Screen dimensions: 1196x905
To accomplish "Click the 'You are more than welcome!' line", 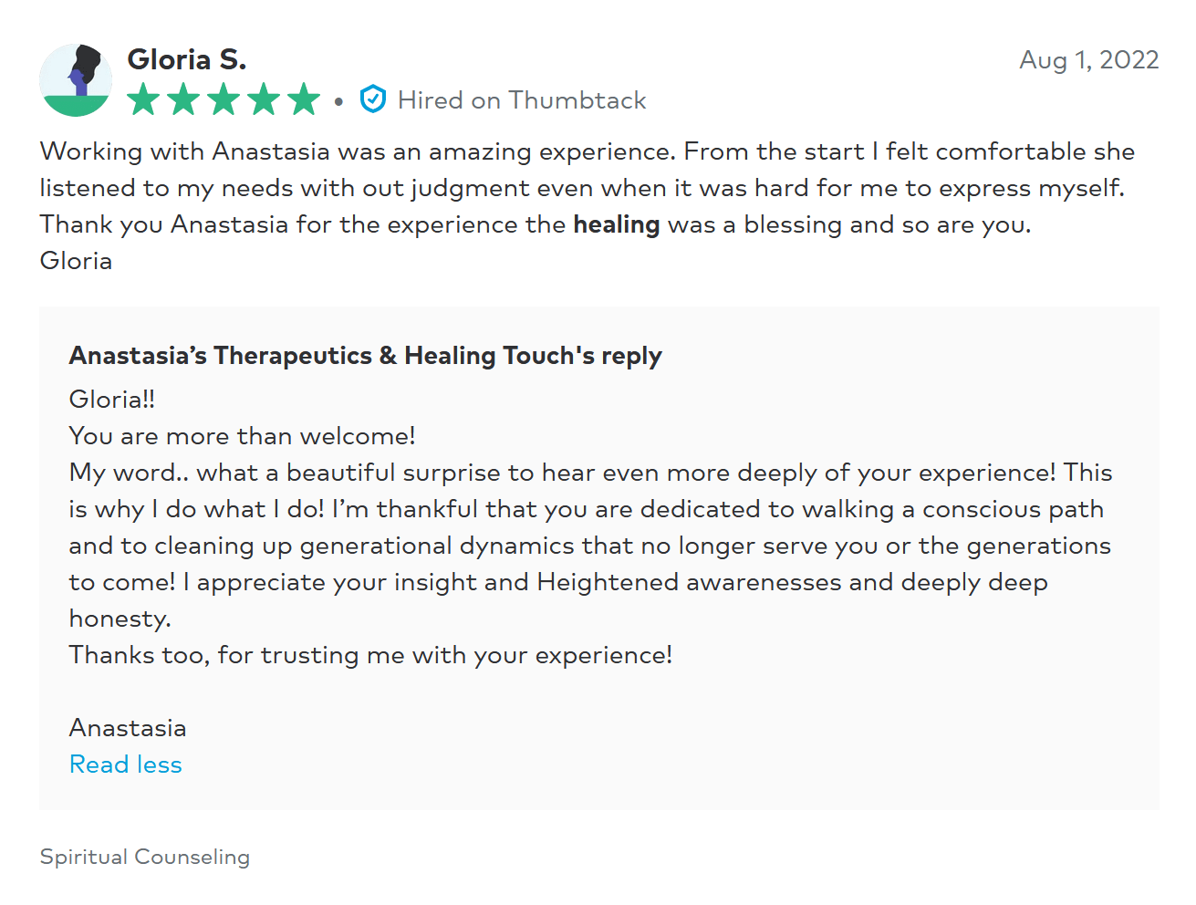I will click(242, 436).
